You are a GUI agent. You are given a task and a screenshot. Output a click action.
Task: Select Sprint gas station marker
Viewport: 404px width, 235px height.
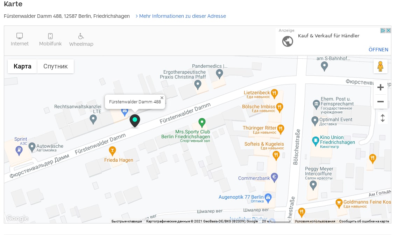point(19,150)
